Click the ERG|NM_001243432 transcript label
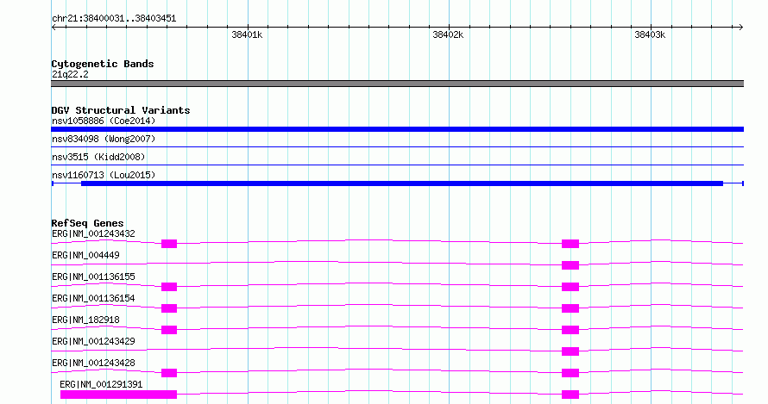768x404 pixels. pos(93,233)
